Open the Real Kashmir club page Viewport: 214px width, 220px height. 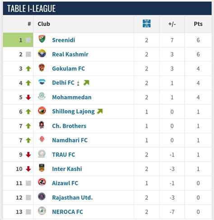coord(70,55)
